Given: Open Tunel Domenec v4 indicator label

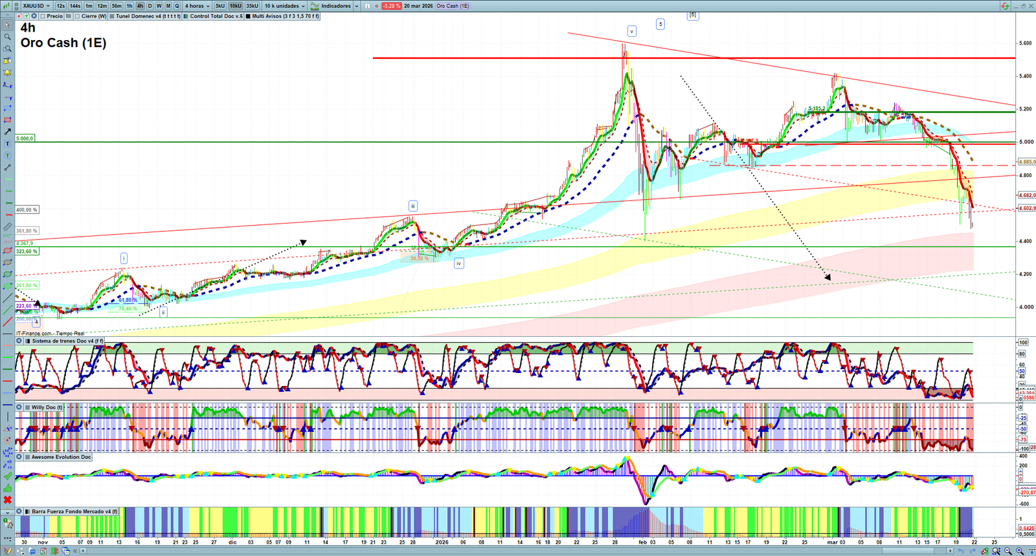Looking at the screenshot, I should pyautogui.click(x=147, y=16).
